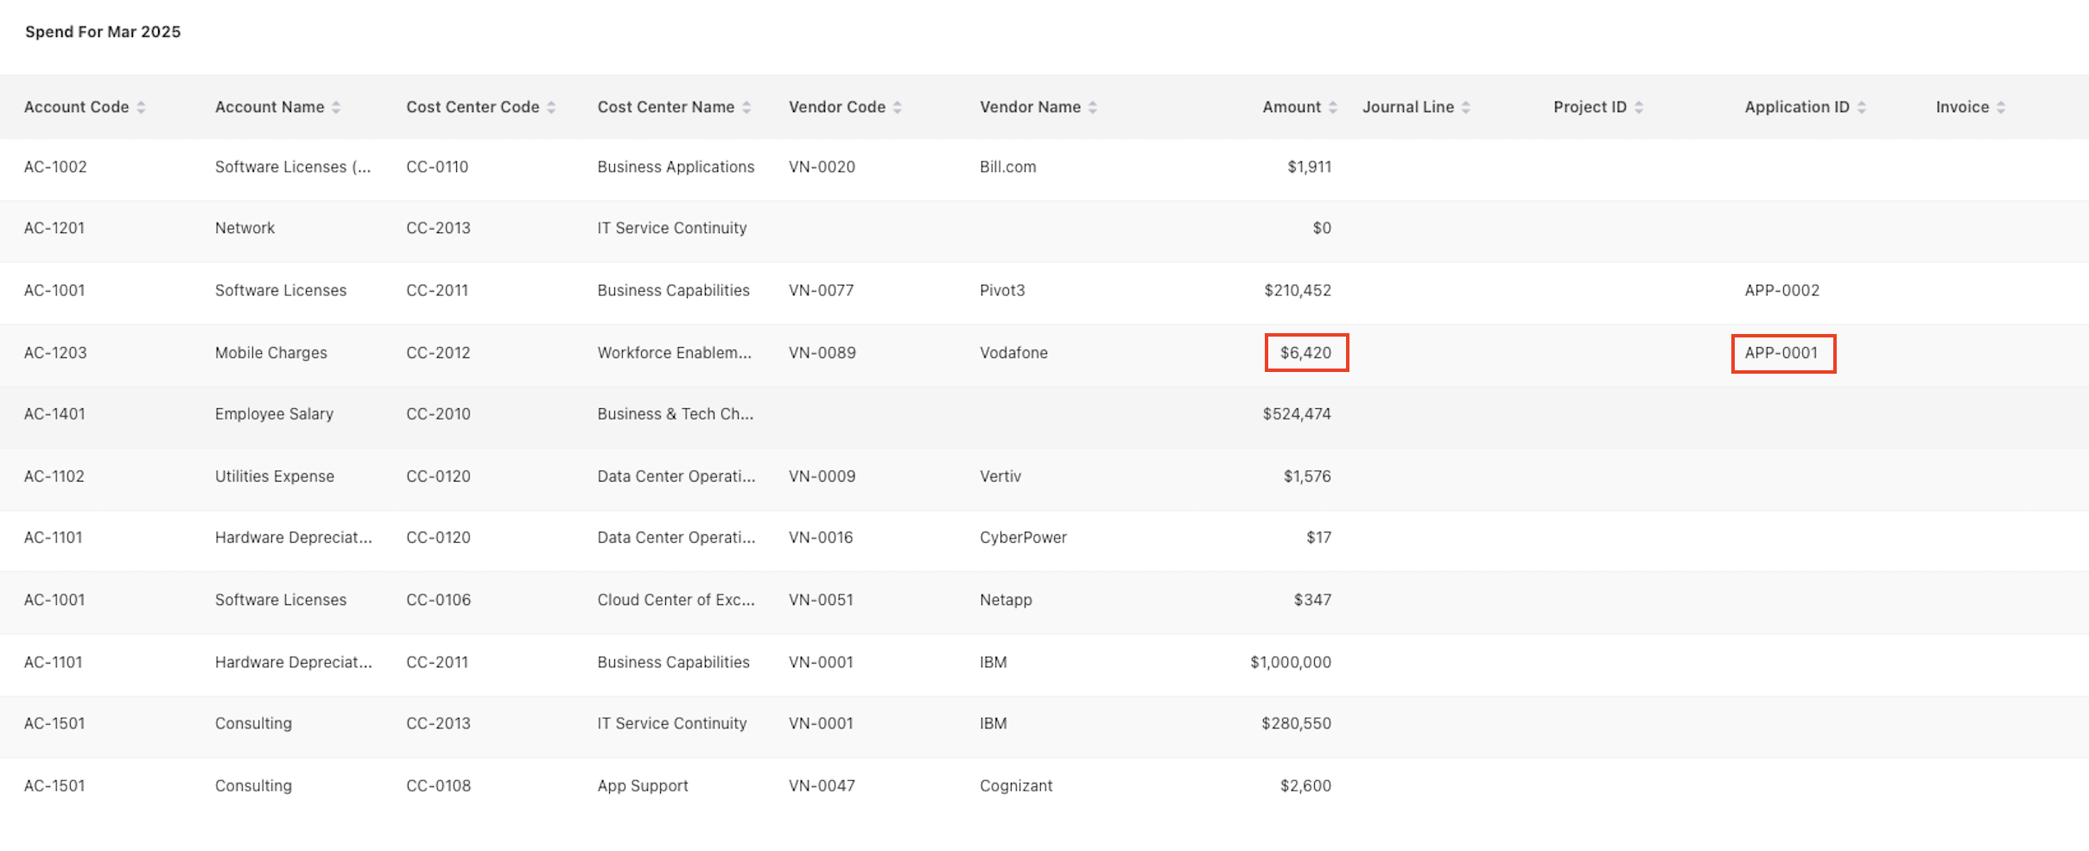Viewport: 2089px width, 851px height.
Task: Click the sort icon beside Vendor Code
Action: [898, 107]
